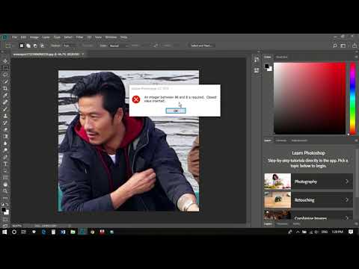Select the Crop tool
359x269 pixels.
pos(5,88)
